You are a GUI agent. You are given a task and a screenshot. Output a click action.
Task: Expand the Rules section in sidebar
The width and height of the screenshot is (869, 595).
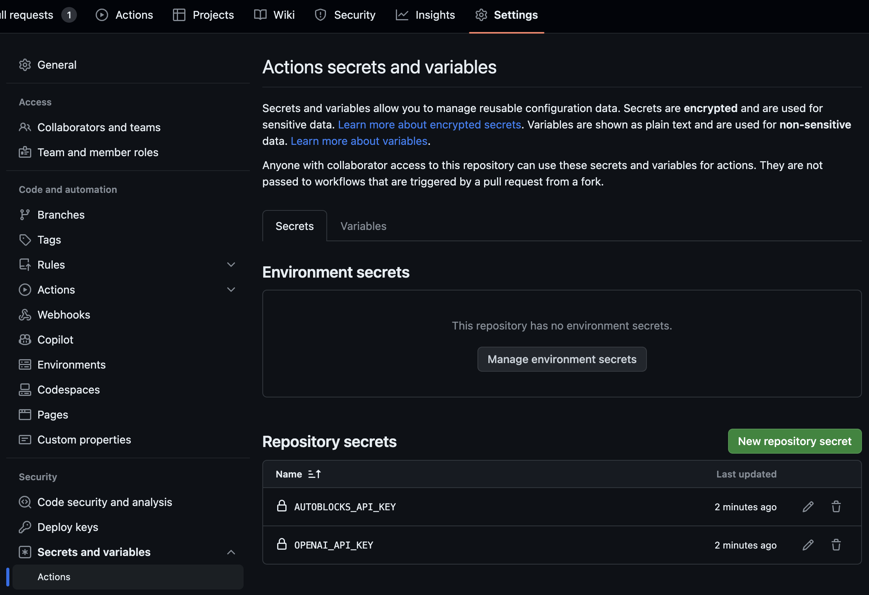230,264
